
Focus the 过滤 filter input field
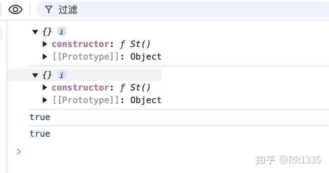183,9
